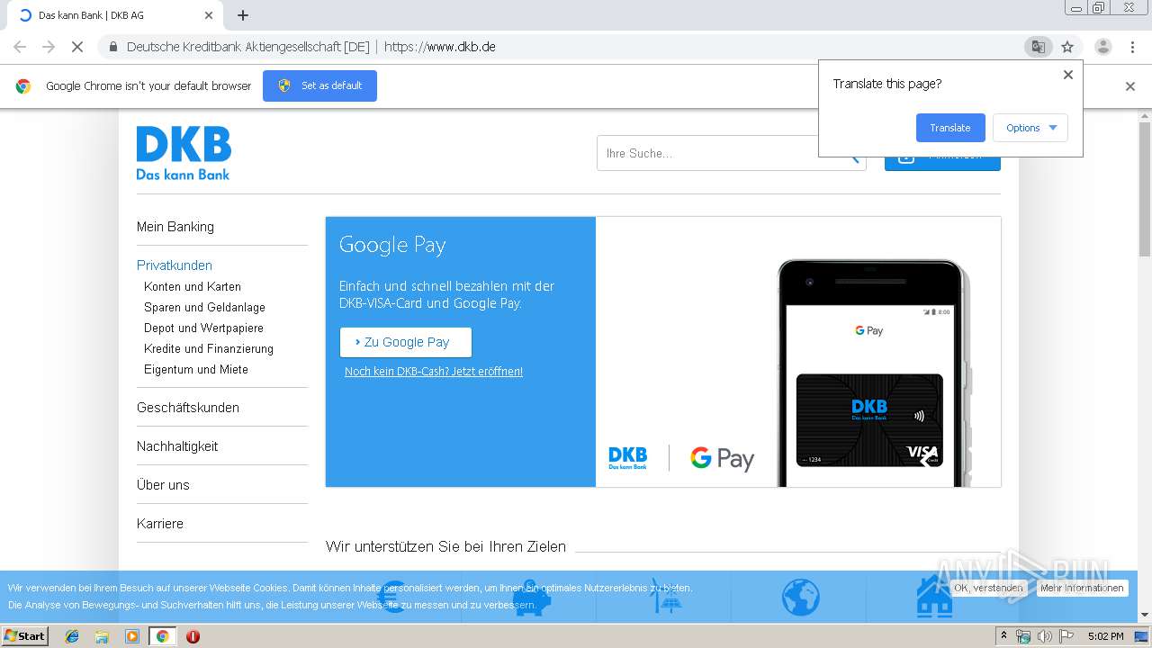Click the volume speaker tray icon
The image size is (1152, 648).
1044,636
